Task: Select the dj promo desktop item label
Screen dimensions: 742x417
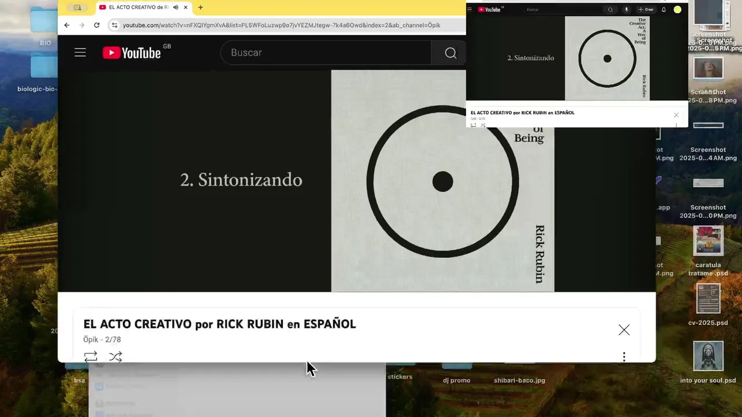Action: tap(456, 381)
